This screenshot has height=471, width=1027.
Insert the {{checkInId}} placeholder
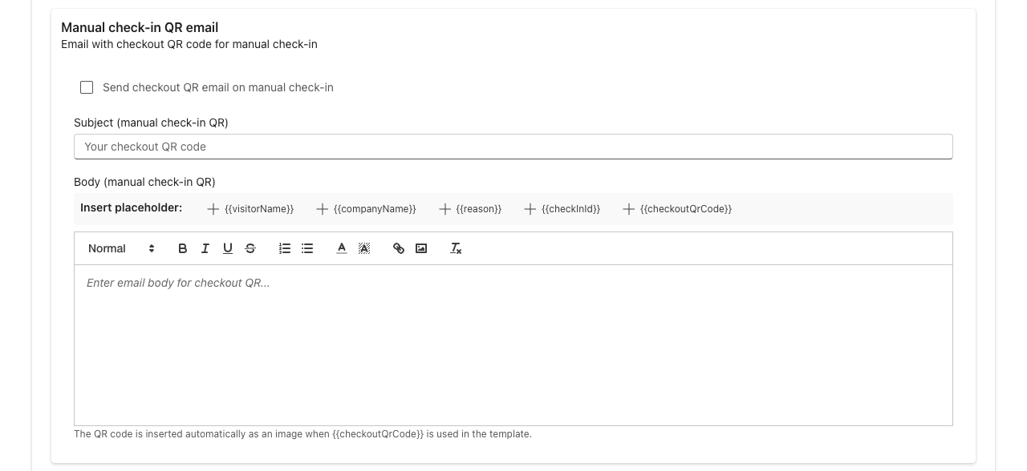(x=562, y=209)
